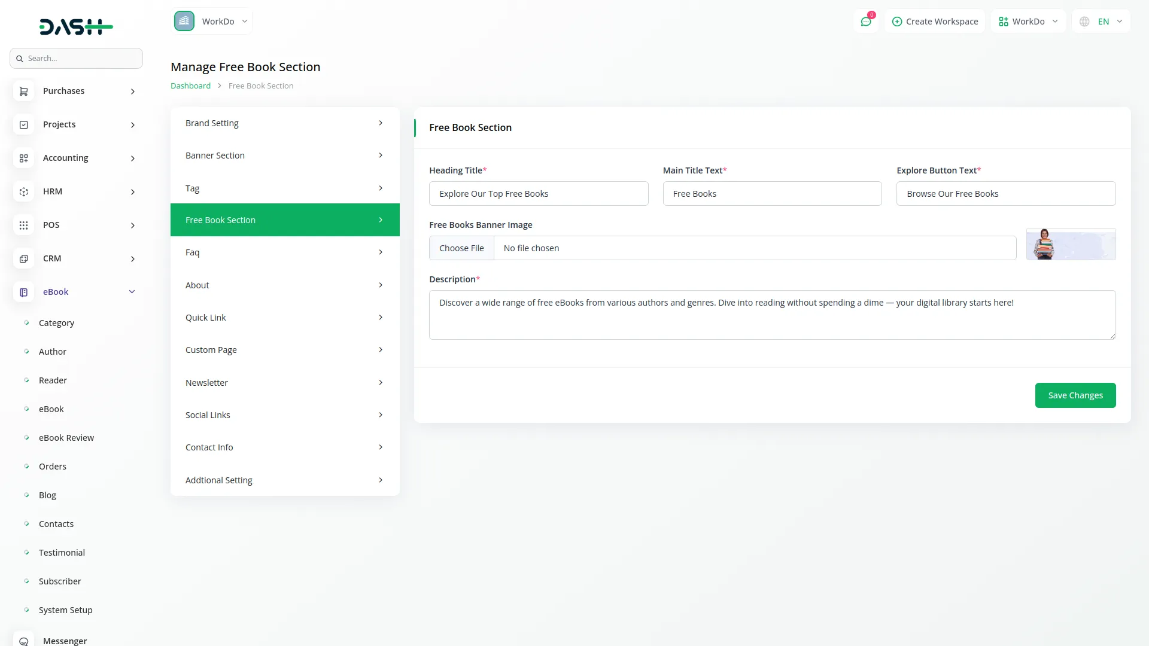This screenshot has height=646, width=1149.
Task: Click the POS grid icon
Action: tap(24, 226)
